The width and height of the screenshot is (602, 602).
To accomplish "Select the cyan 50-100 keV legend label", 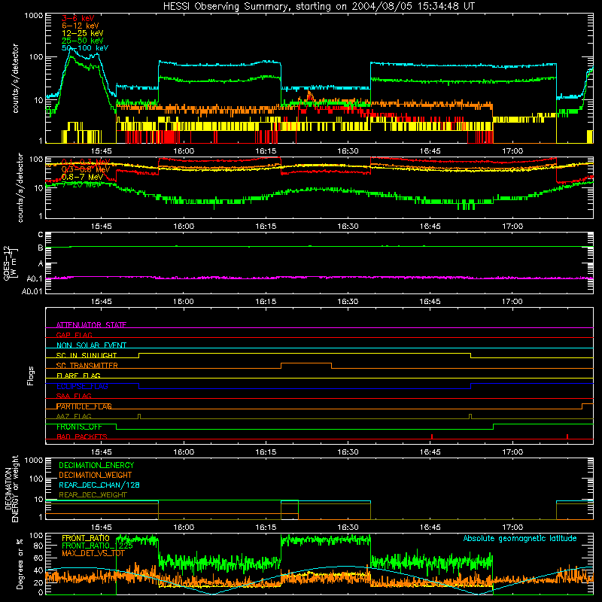I will point(85,48).
